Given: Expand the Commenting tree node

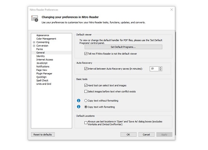Looking at the screenshot, I should (34, 42).
